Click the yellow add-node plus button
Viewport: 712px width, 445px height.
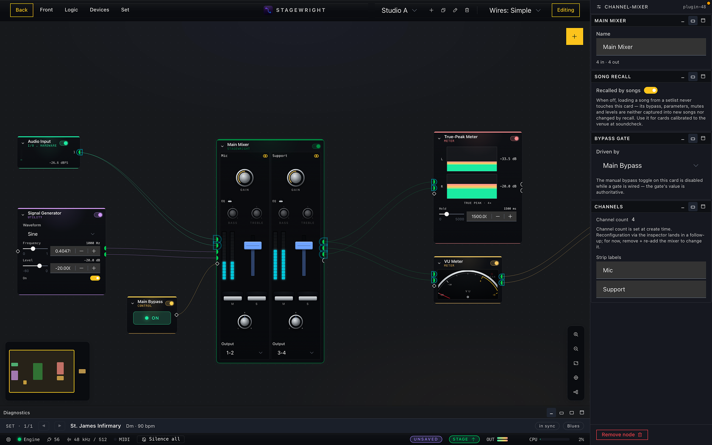pyautogui.click(x=574, y=36)
